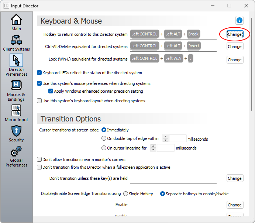The image size is (255, 223).
Task: Open the Security shield section
Action: pos(16,133)
